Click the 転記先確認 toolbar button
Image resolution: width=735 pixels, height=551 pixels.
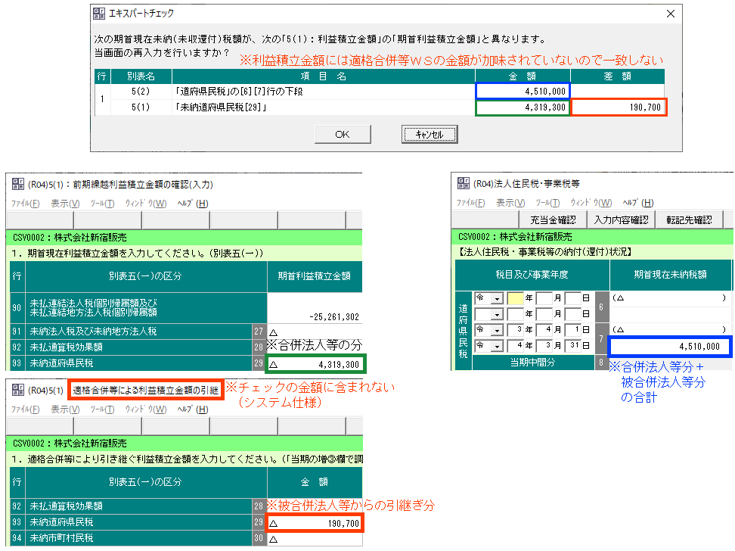click(x=687, y=220)
